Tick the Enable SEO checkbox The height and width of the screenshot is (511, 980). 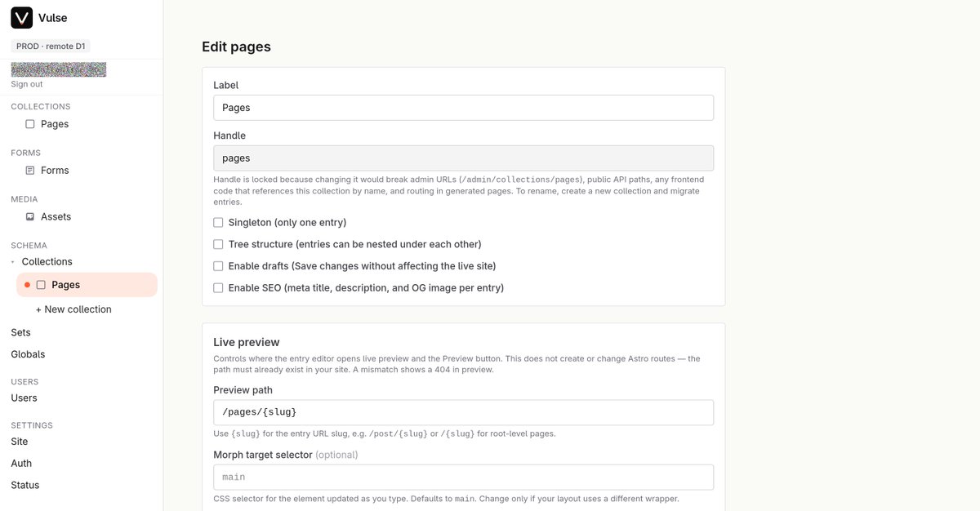tap(218, 288)
